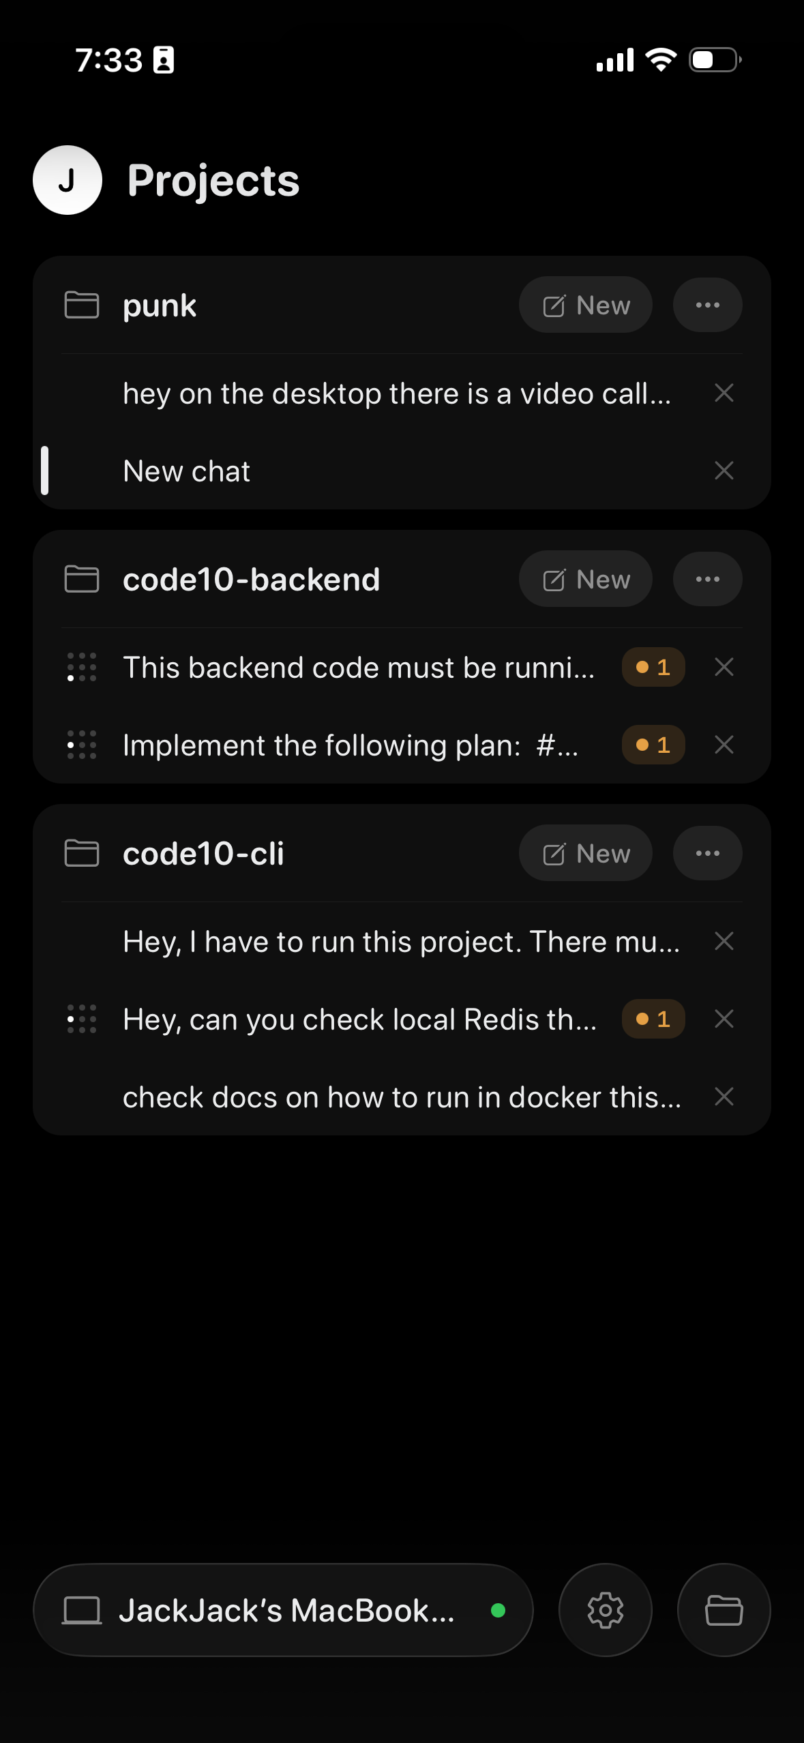
Task: Open more options for punk project
Action: tap(707, 305)
